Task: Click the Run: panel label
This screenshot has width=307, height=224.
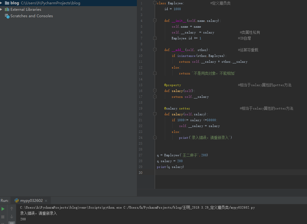Action: click(5, 201)
